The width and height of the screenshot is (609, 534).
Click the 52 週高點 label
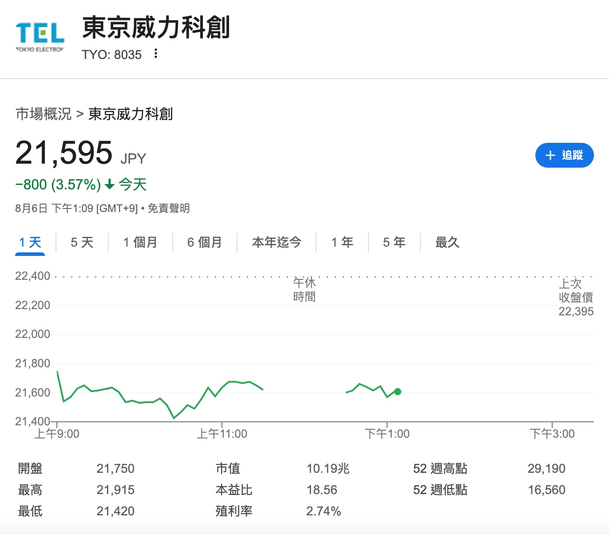440,469
